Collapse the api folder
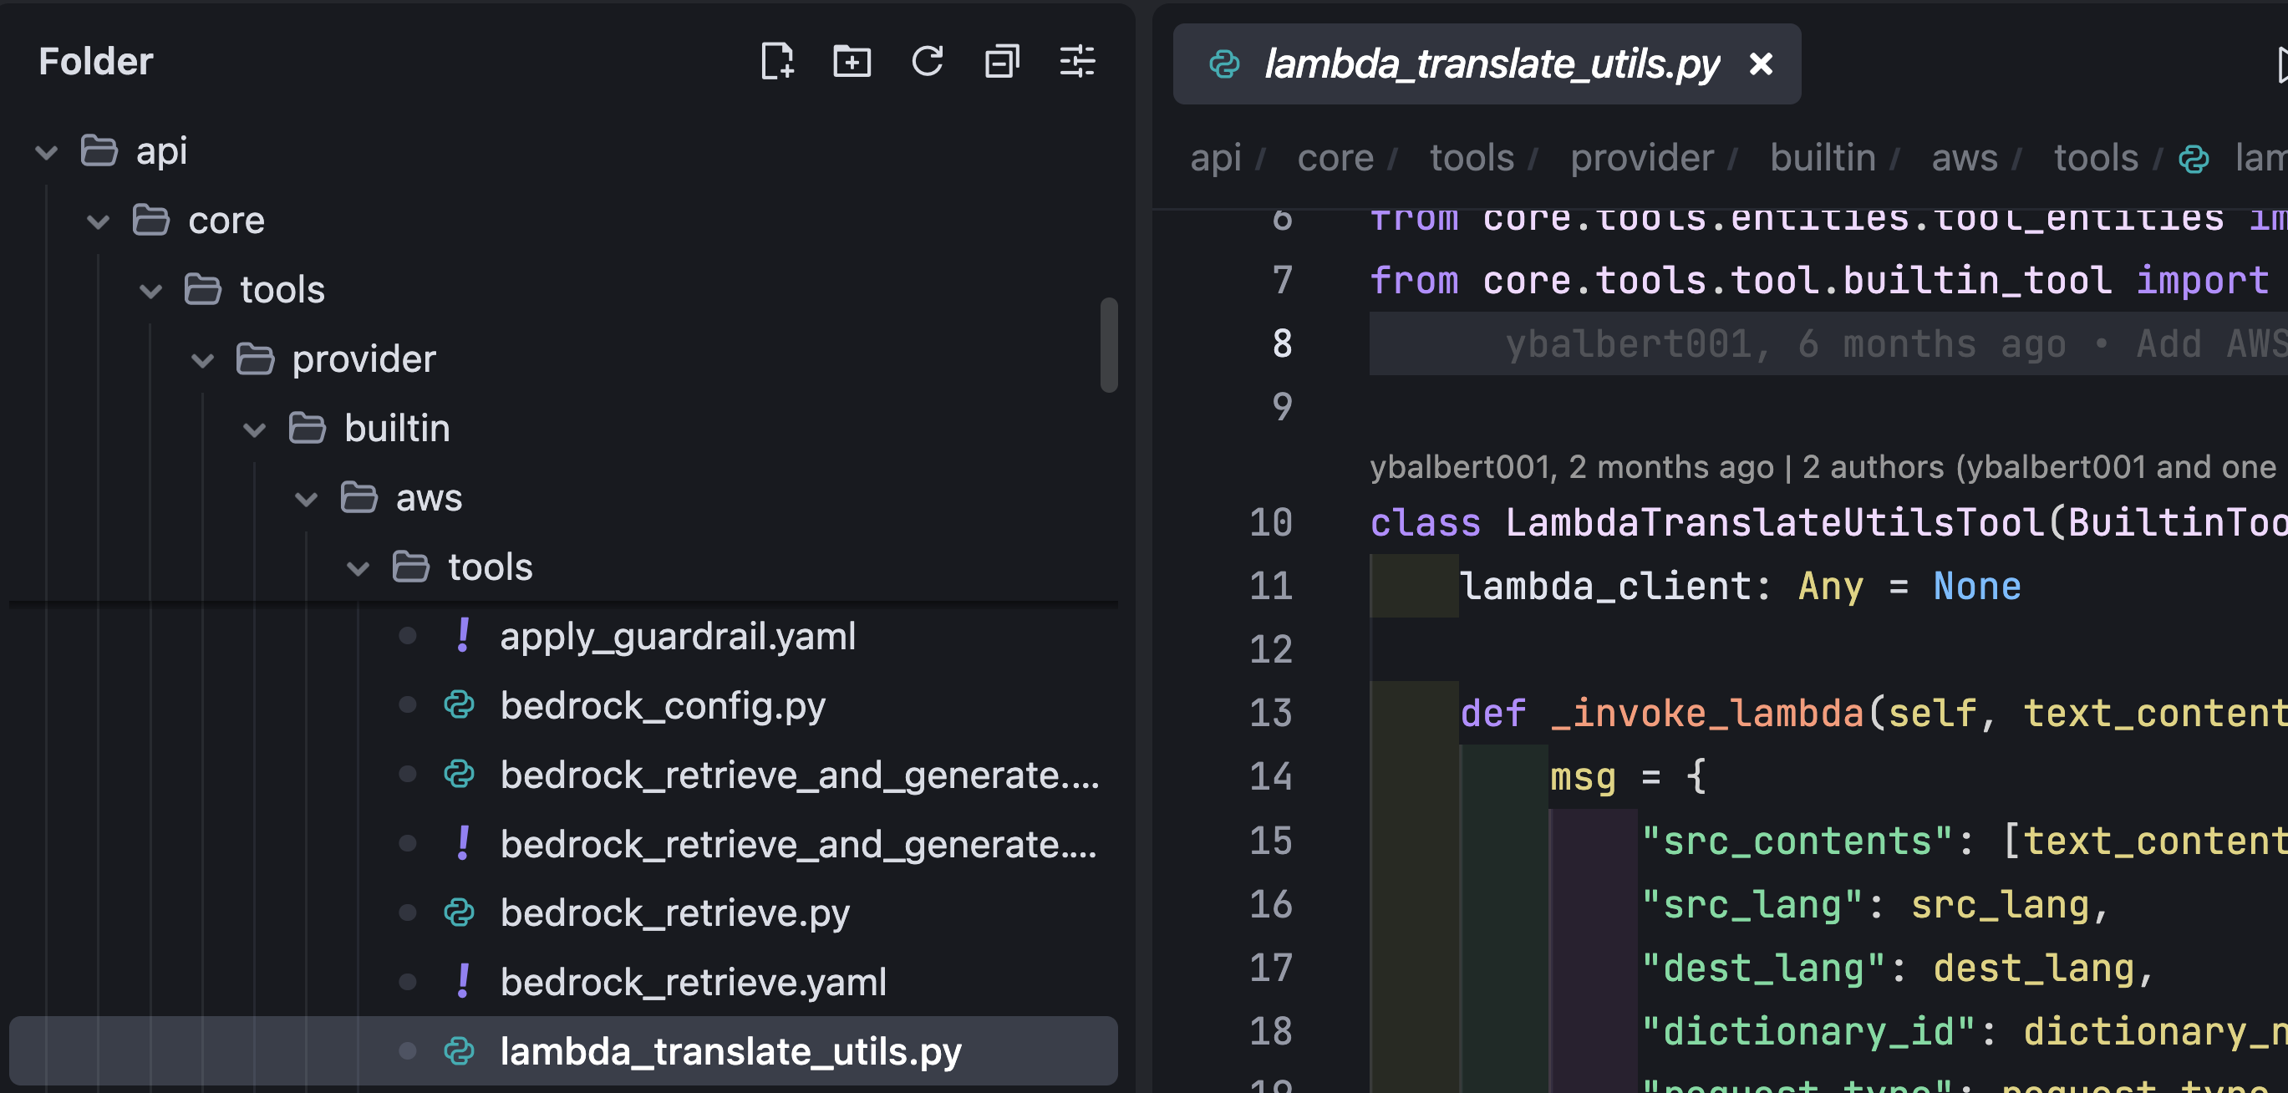The image size is (2288, 1093). (46, 152)
